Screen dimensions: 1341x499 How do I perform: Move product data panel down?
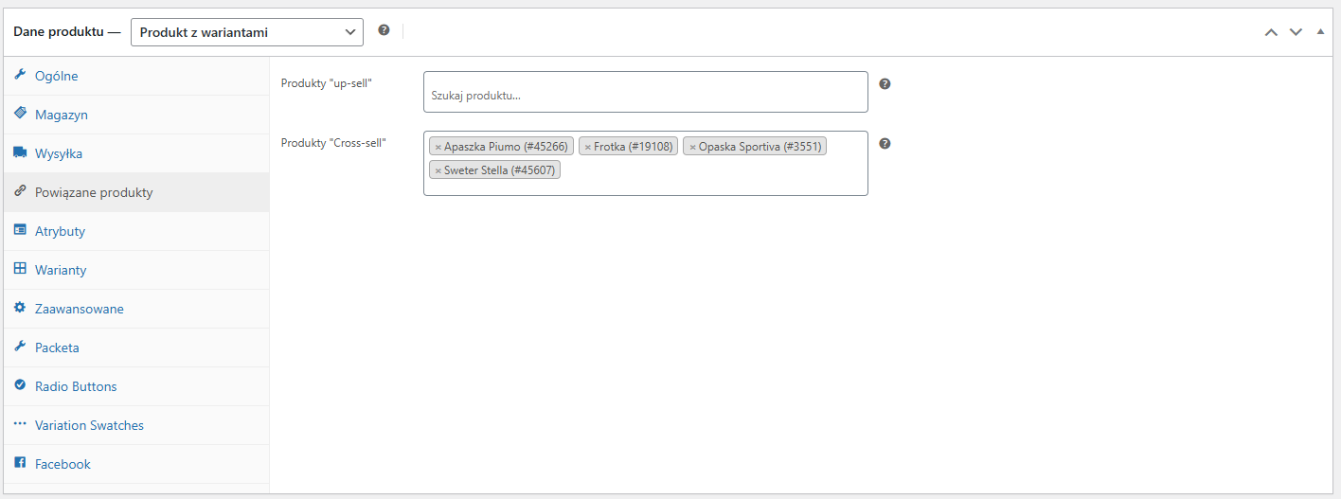click(x=1296, y=32)
